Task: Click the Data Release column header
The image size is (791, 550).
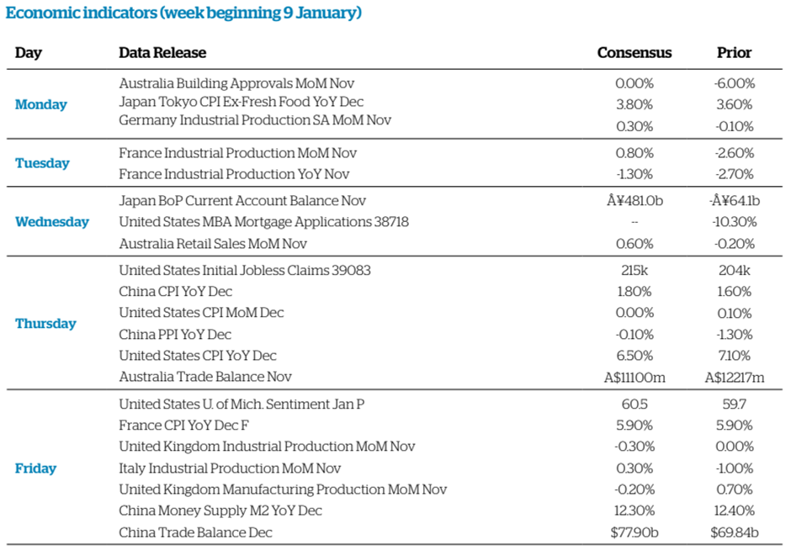Action: (162, 53)
